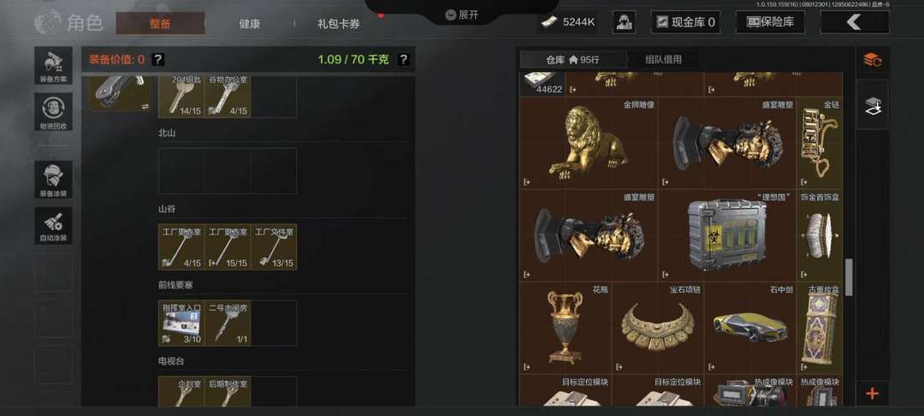Image resolution: width=924 pixels, height=416 pixels.
Task: Switch to the 健康 tab
Action: click(249, 24)
